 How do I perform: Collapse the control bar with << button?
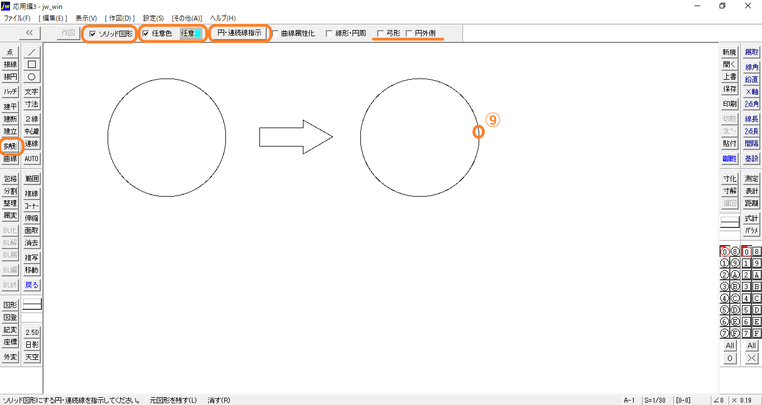click(30, 33)
